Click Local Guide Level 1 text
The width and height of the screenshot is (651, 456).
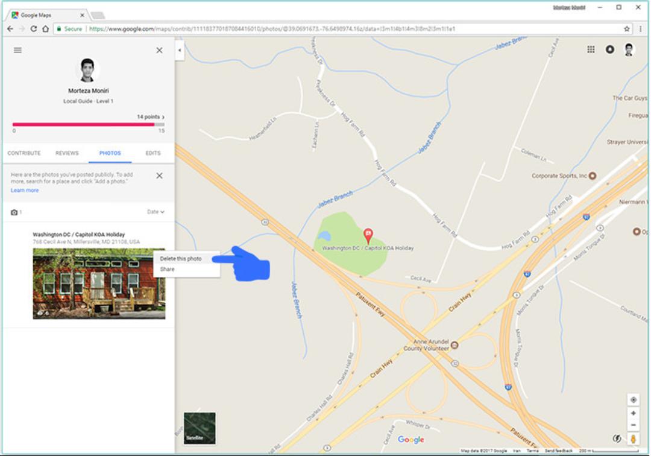pyautogui.click(x=89, y=101)
